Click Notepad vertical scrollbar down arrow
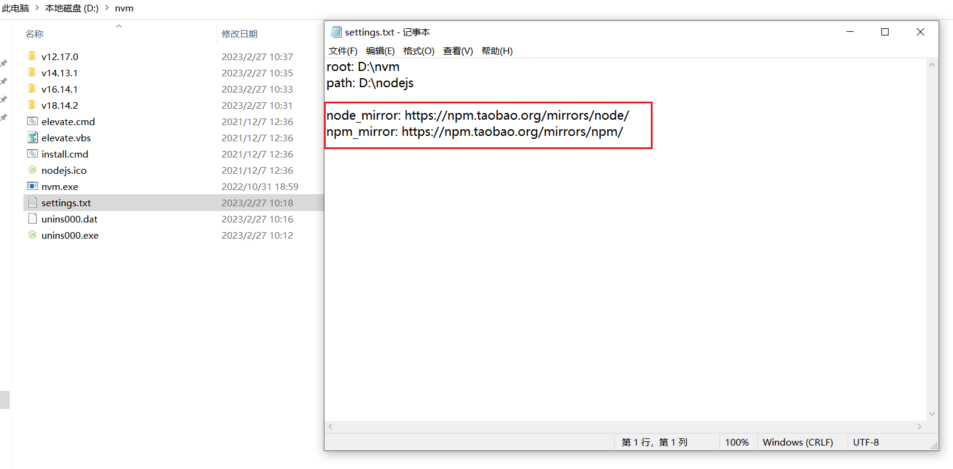 [933, 414]
